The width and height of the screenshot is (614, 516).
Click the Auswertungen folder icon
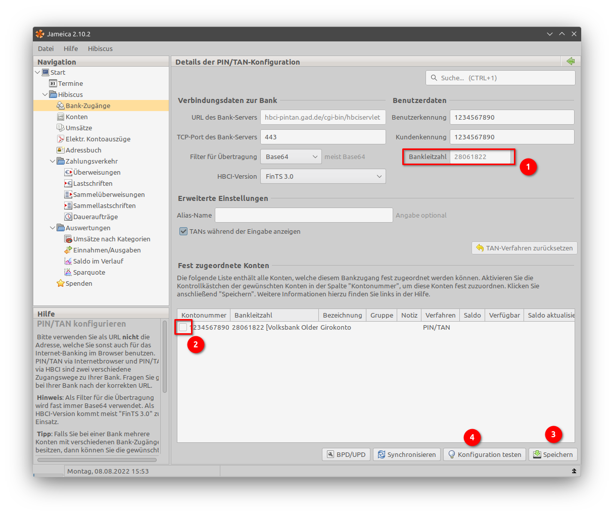click(61, 228)
